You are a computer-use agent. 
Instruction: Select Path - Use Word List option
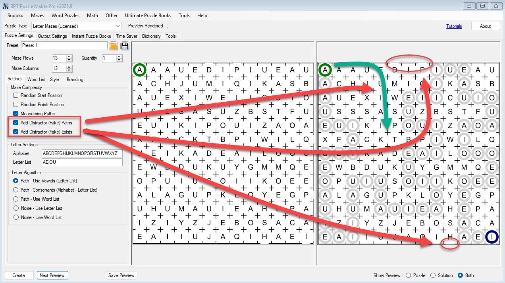tap(16, 199)
